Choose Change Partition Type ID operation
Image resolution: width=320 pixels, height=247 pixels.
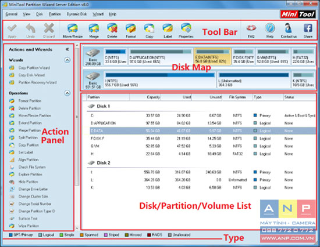(32, 211)
